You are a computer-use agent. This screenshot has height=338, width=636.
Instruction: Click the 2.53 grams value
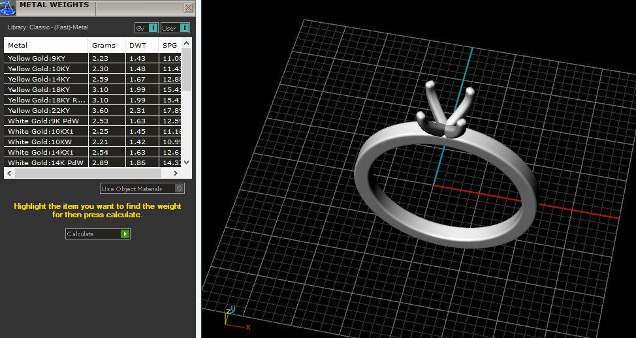[x=100, y=121]
